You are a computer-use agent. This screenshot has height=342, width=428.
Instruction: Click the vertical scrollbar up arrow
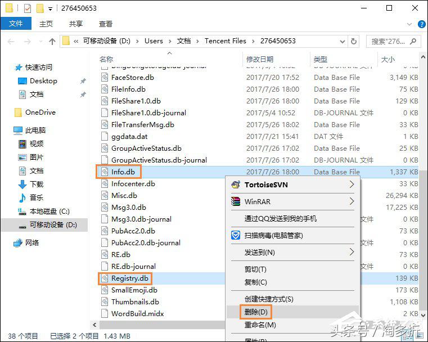(423, 57)
